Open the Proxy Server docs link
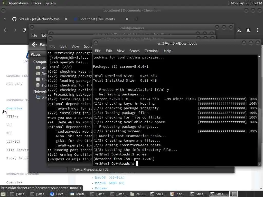The image size is (263, 197). click(x=17, y=158)
